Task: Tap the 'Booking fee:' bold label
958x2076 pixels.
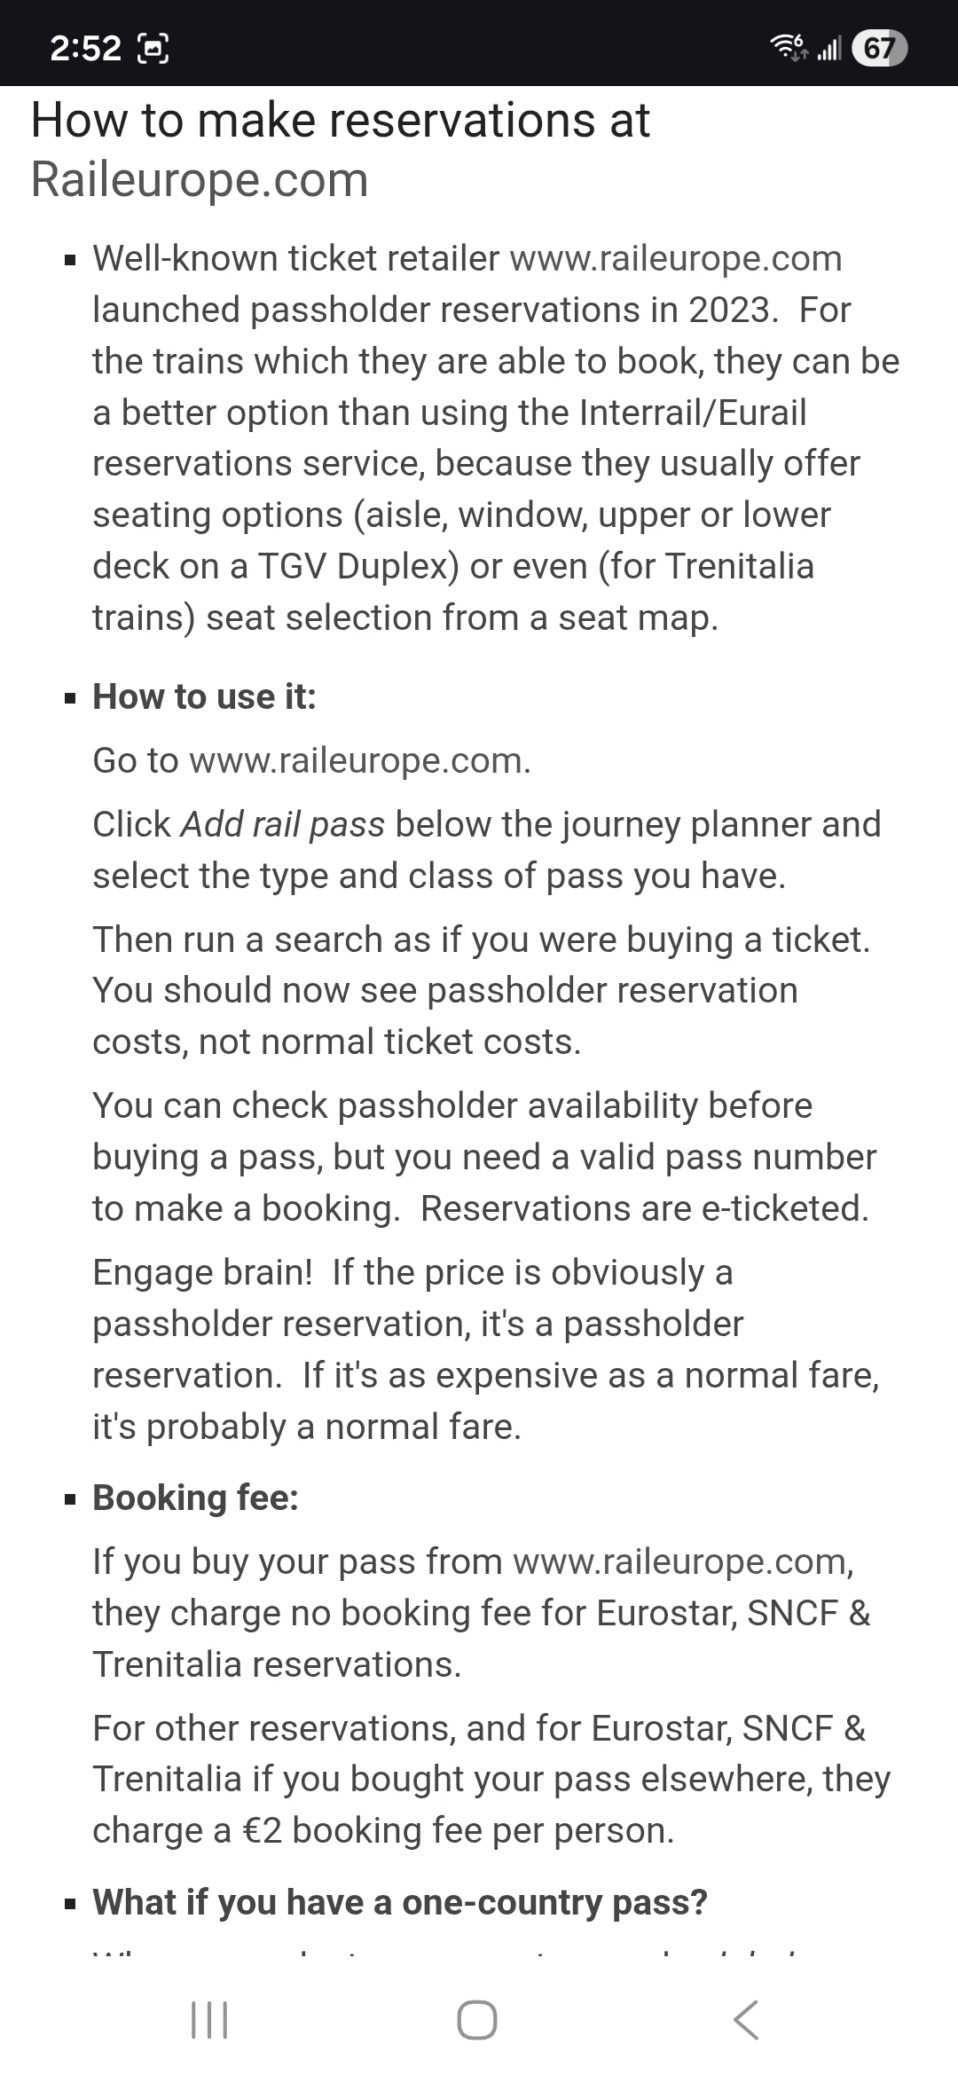Action: coord(196,1498)
